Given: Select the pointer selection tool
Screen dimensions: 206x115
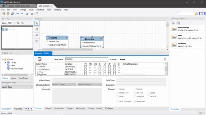Looking at the screenshot, I should click(x=37, y=23).
